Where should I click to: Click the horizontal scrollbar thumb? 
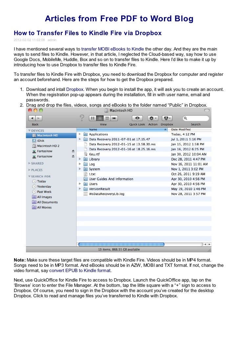pyautogui.click(x=121, y=244)
